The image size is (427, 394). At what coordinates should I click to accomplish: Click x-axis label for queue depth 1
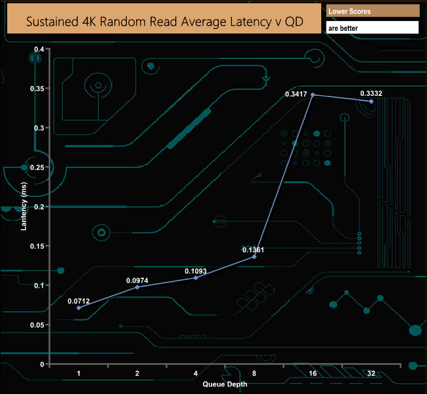point(79,373)
